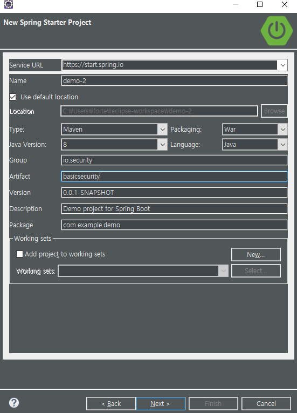Open the Packaging War dropdown
The image size is (297, 413).
click(283, 130)
